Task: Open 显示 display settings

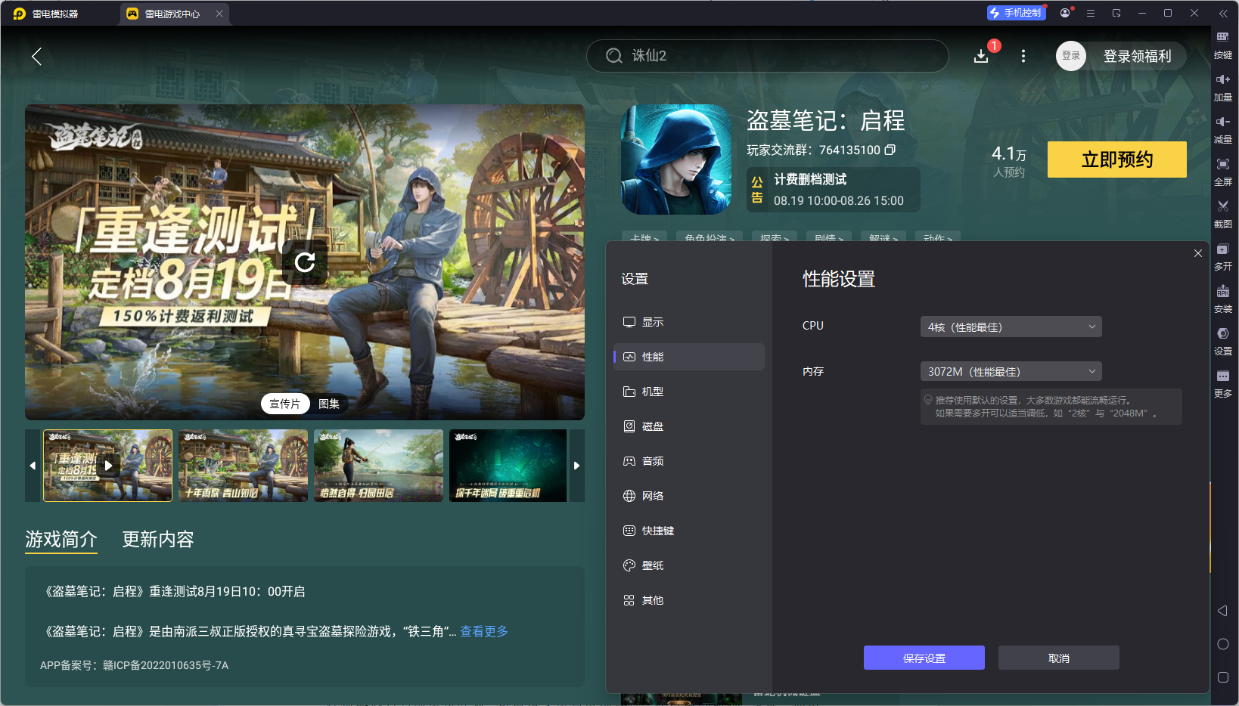Action: click(689, 322)
